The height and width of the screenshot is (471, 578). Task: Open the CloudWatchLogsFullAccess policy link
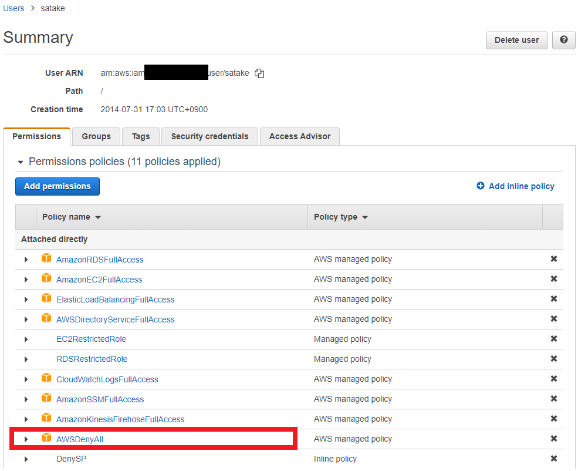tap(107, 379)
